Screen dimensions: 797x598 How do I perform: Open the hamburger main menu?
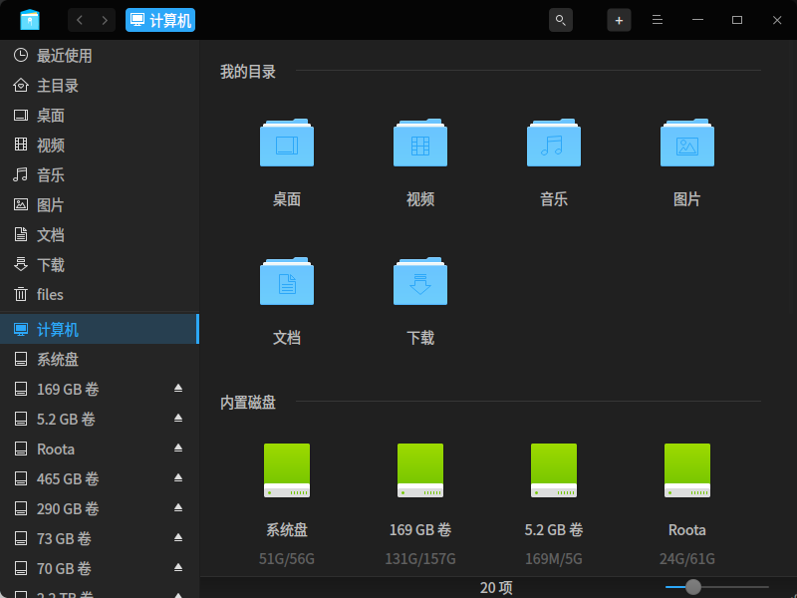coord(658,20)
